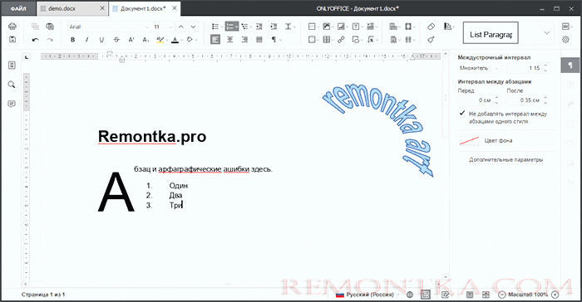The height and width of the screenshot is (302, 582).
Task: Center align the paragraph
Action: (229, 40)
